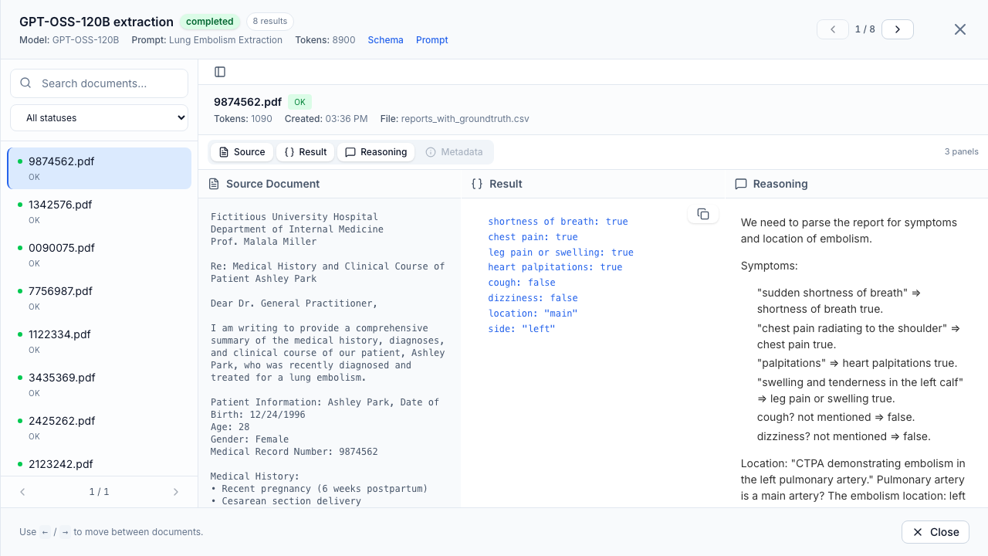Click the Created: 03:36 PM text
This screenshot has height=556, width=988.
[326, 119]
